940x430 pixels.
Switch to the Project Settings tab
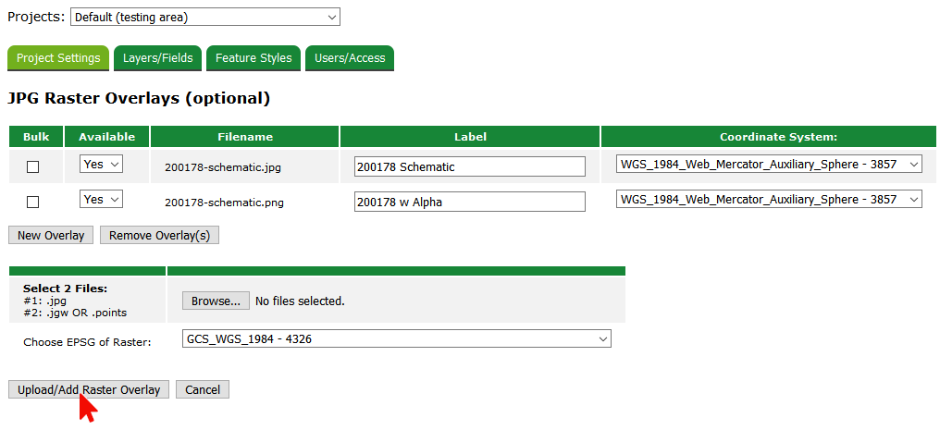click(58, 58)
